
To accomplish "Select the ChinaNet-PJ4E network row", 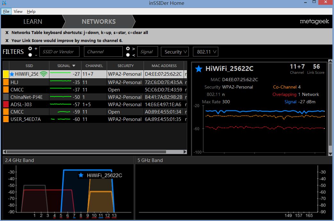I will coord(95,97).
